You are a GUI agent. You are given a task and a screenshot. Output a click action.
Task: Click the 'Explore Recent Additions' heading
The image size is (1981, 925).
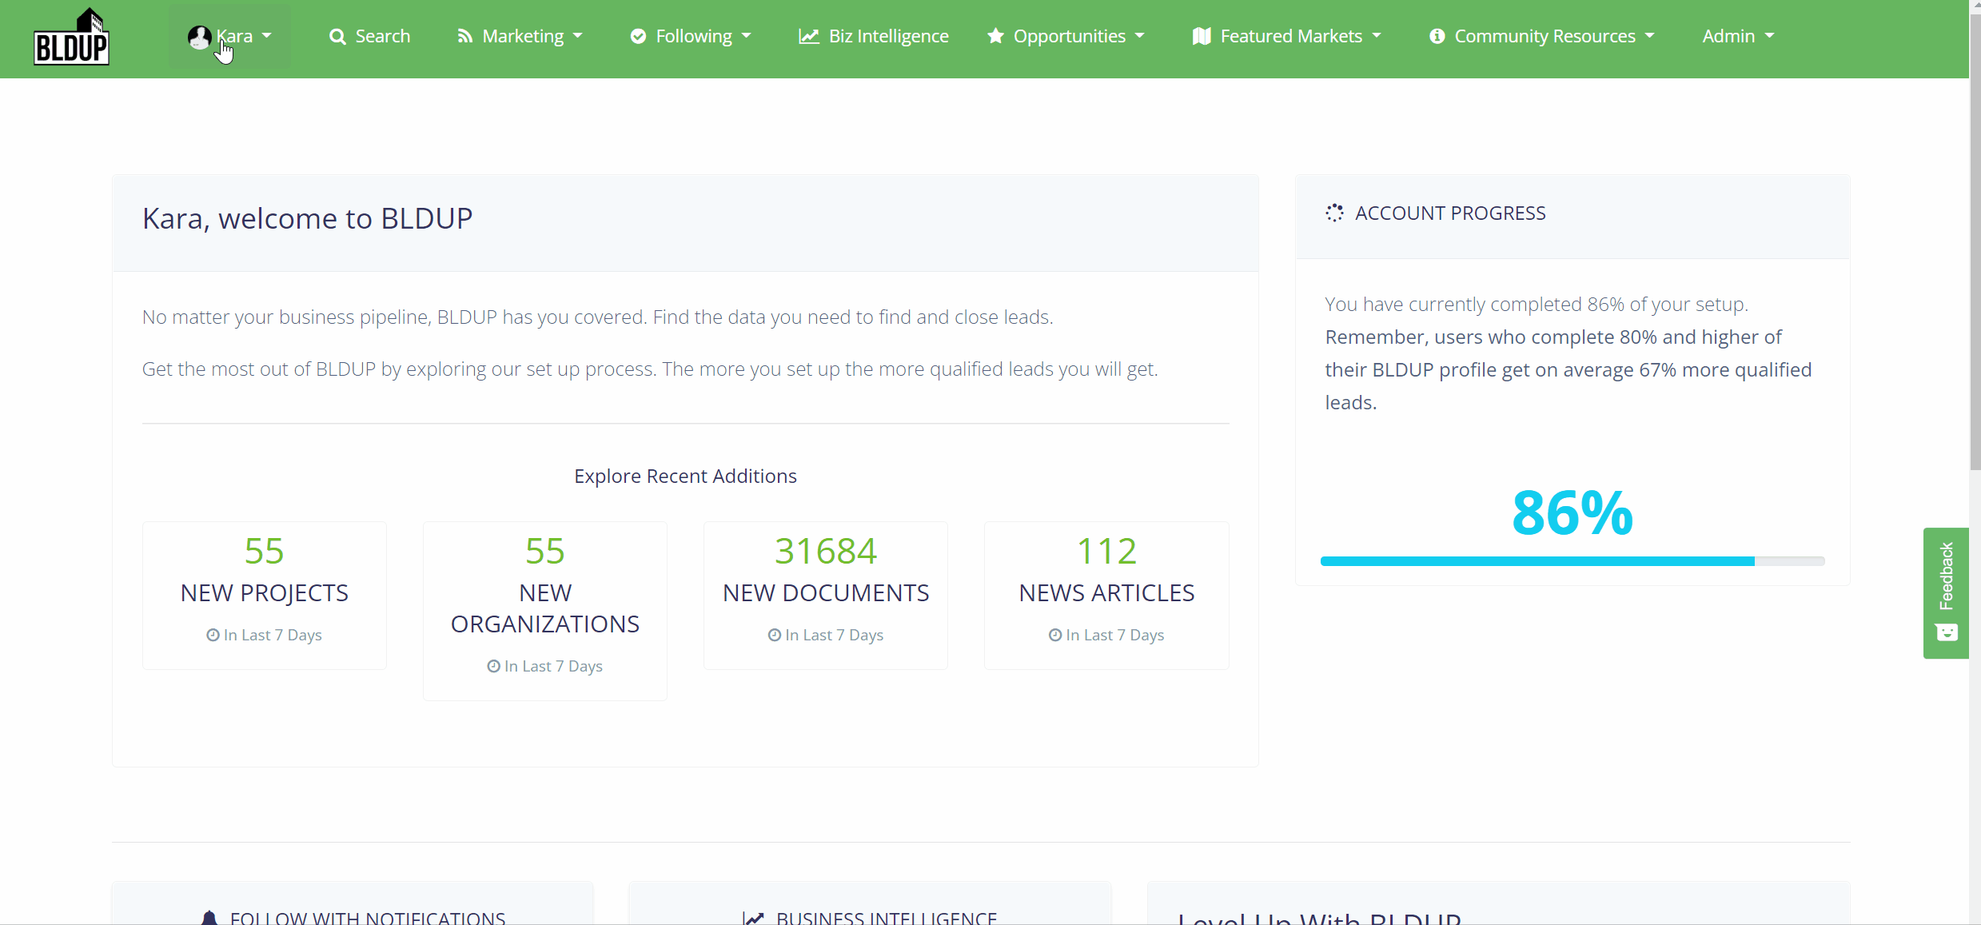[685, 476]
